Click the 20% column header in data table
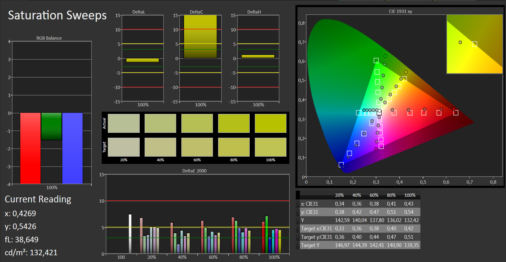 [x=339, y=195]
